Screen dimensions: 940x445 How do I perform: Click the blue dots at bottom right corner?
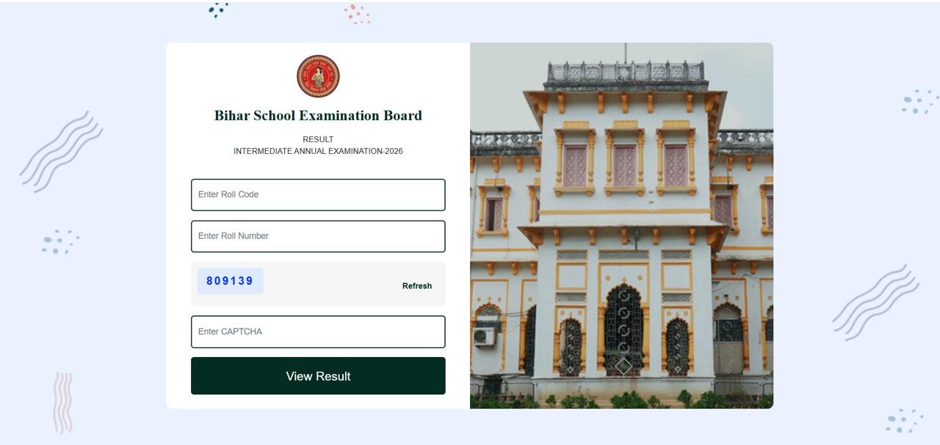point(904,421)
